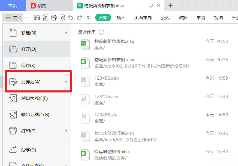Click the print icon in quick toolbar
The image size is (238, 166).
click(x=54, y=18)
